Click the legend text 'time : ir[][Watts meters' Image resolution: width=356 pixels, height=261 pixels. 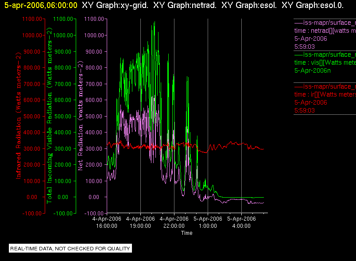click(325, 94)
